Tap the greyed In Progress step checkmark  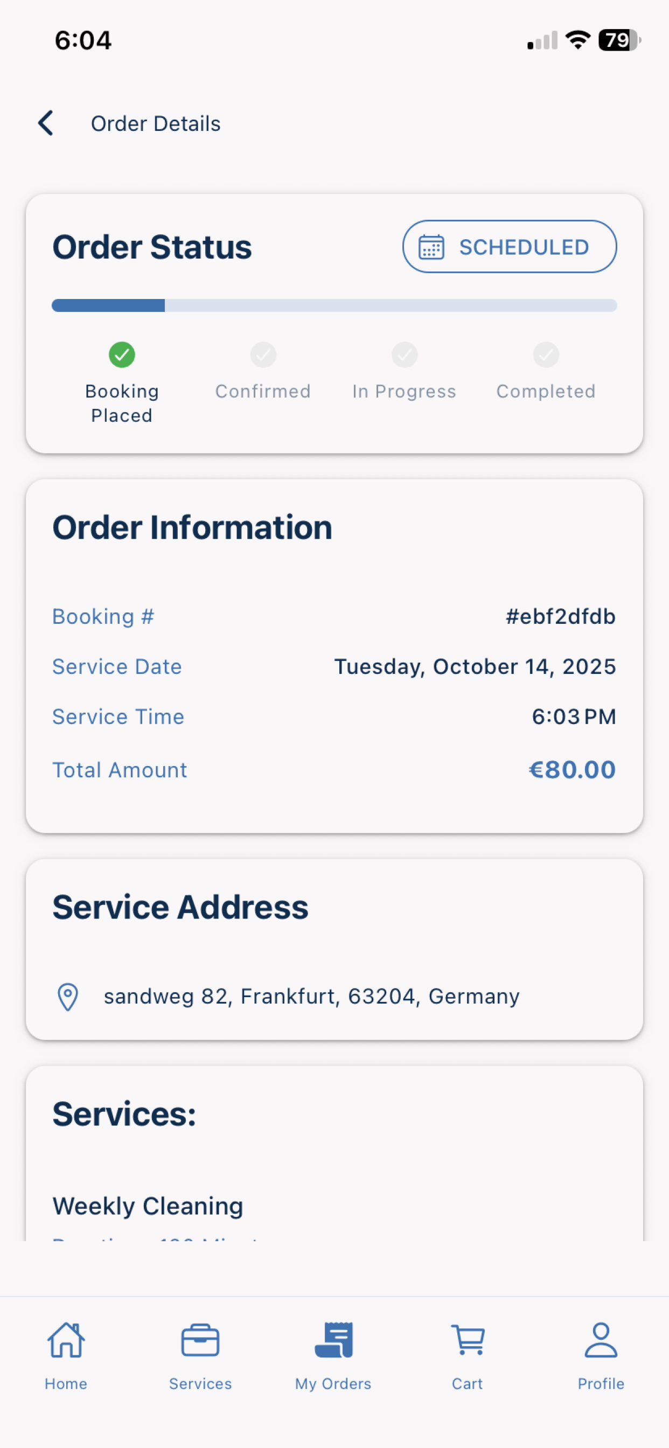click(x=405, y=354)
